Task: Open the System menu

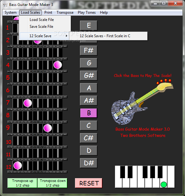Action: 11,13
